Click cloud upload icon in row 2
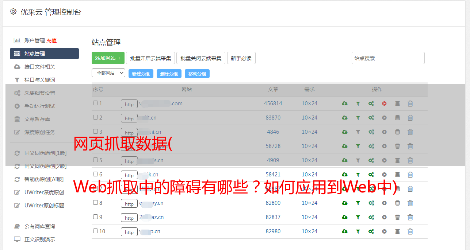The width and height of the screenshot is (470, 250). [345, 118]
